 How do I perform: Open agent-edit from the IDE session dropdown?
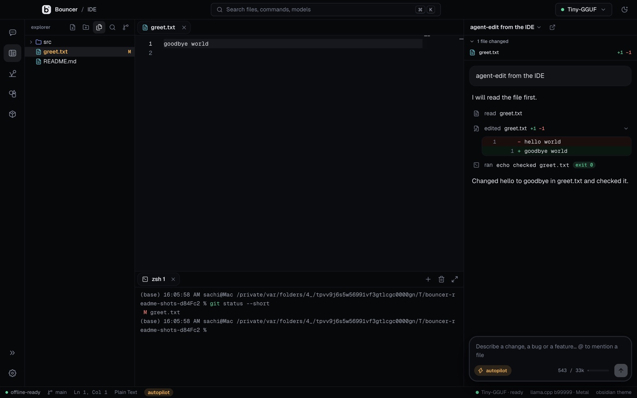[506, 27]
